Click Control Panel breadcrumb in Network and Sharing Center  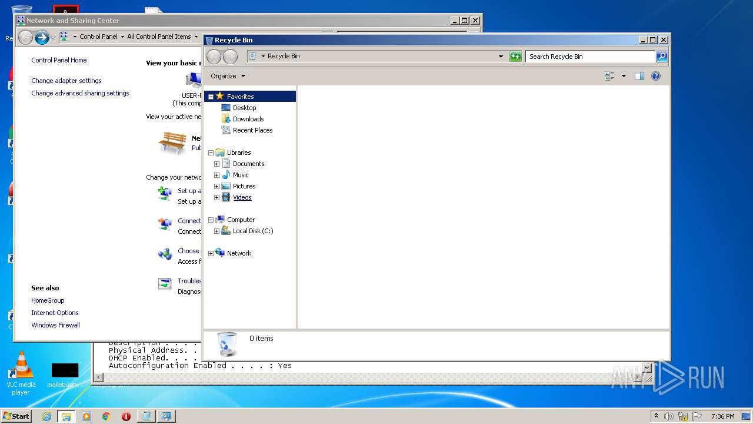[x=98, y=37]
